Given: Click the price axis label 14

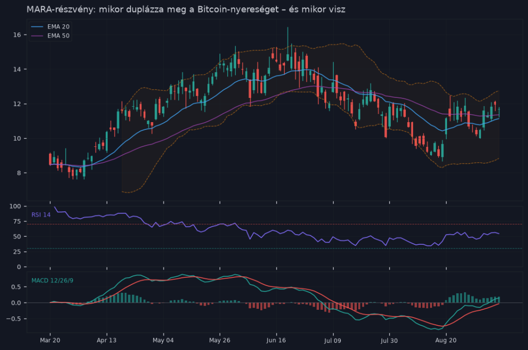Looking at the screenshot, I should (x=17, y=69).
